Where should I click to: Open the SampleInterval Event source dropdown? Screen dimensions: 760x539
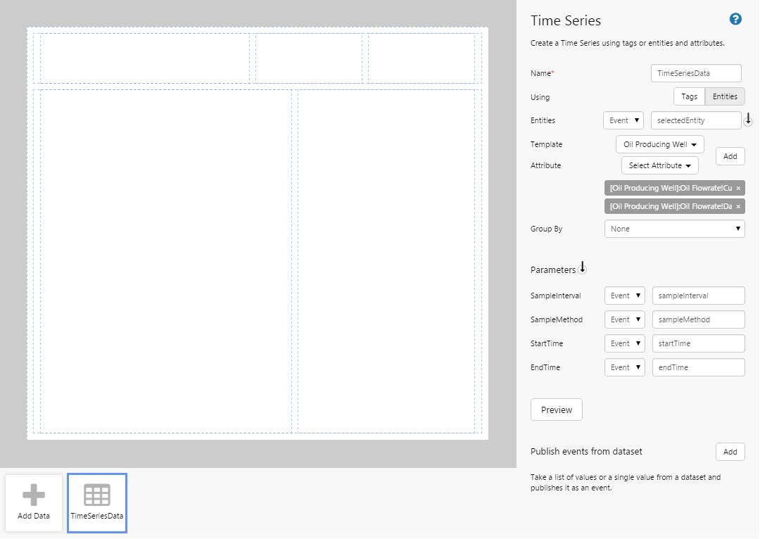click(624, 296)
